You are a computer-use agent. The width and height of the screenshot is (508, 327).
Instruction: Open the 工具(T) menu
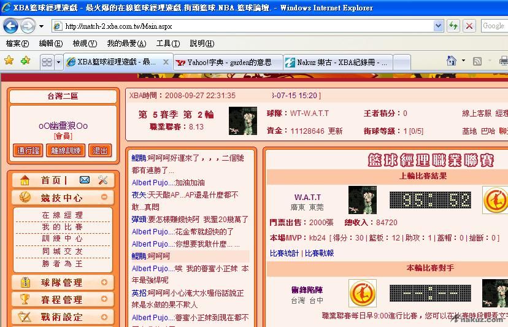click(x=167, y=44)
